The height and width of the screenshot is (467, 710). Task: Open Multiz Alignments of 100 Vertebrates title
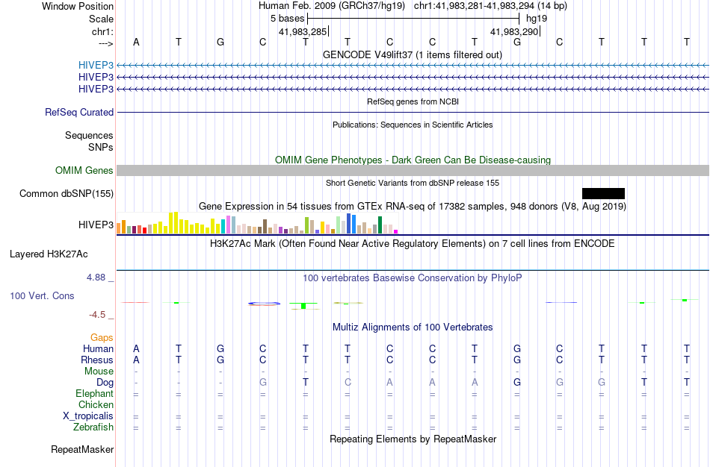413,327
